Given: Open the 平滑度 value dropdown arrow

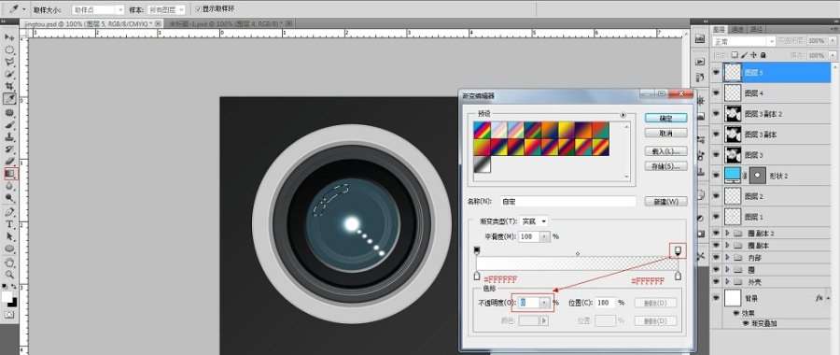Looking at the screenshot, I should tap(545, 236).
